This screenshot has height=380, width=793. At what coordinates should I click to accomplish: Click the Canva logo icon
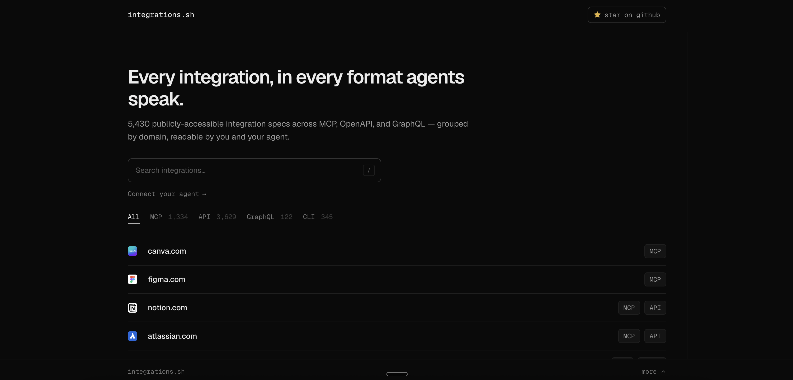(132, 251)
